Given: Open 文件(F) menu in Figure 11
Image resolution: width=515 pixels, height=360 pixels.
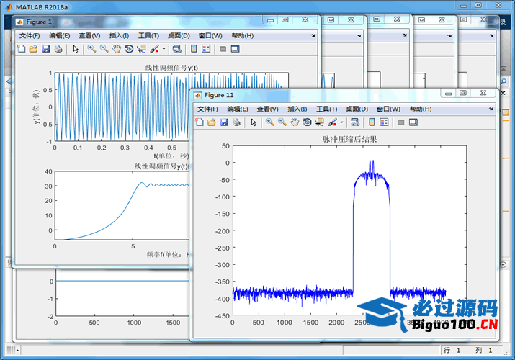Looking at the screenshot, I should [x=207, y=109].
